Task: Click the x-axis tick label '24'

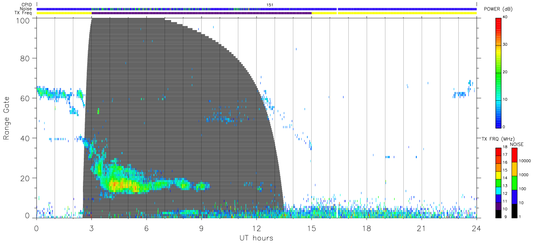Action: [x=476, y=228]
